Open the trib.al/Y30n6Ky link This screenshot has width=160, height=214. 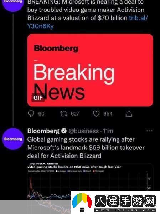pyautogui.click(x=87, y=22)
